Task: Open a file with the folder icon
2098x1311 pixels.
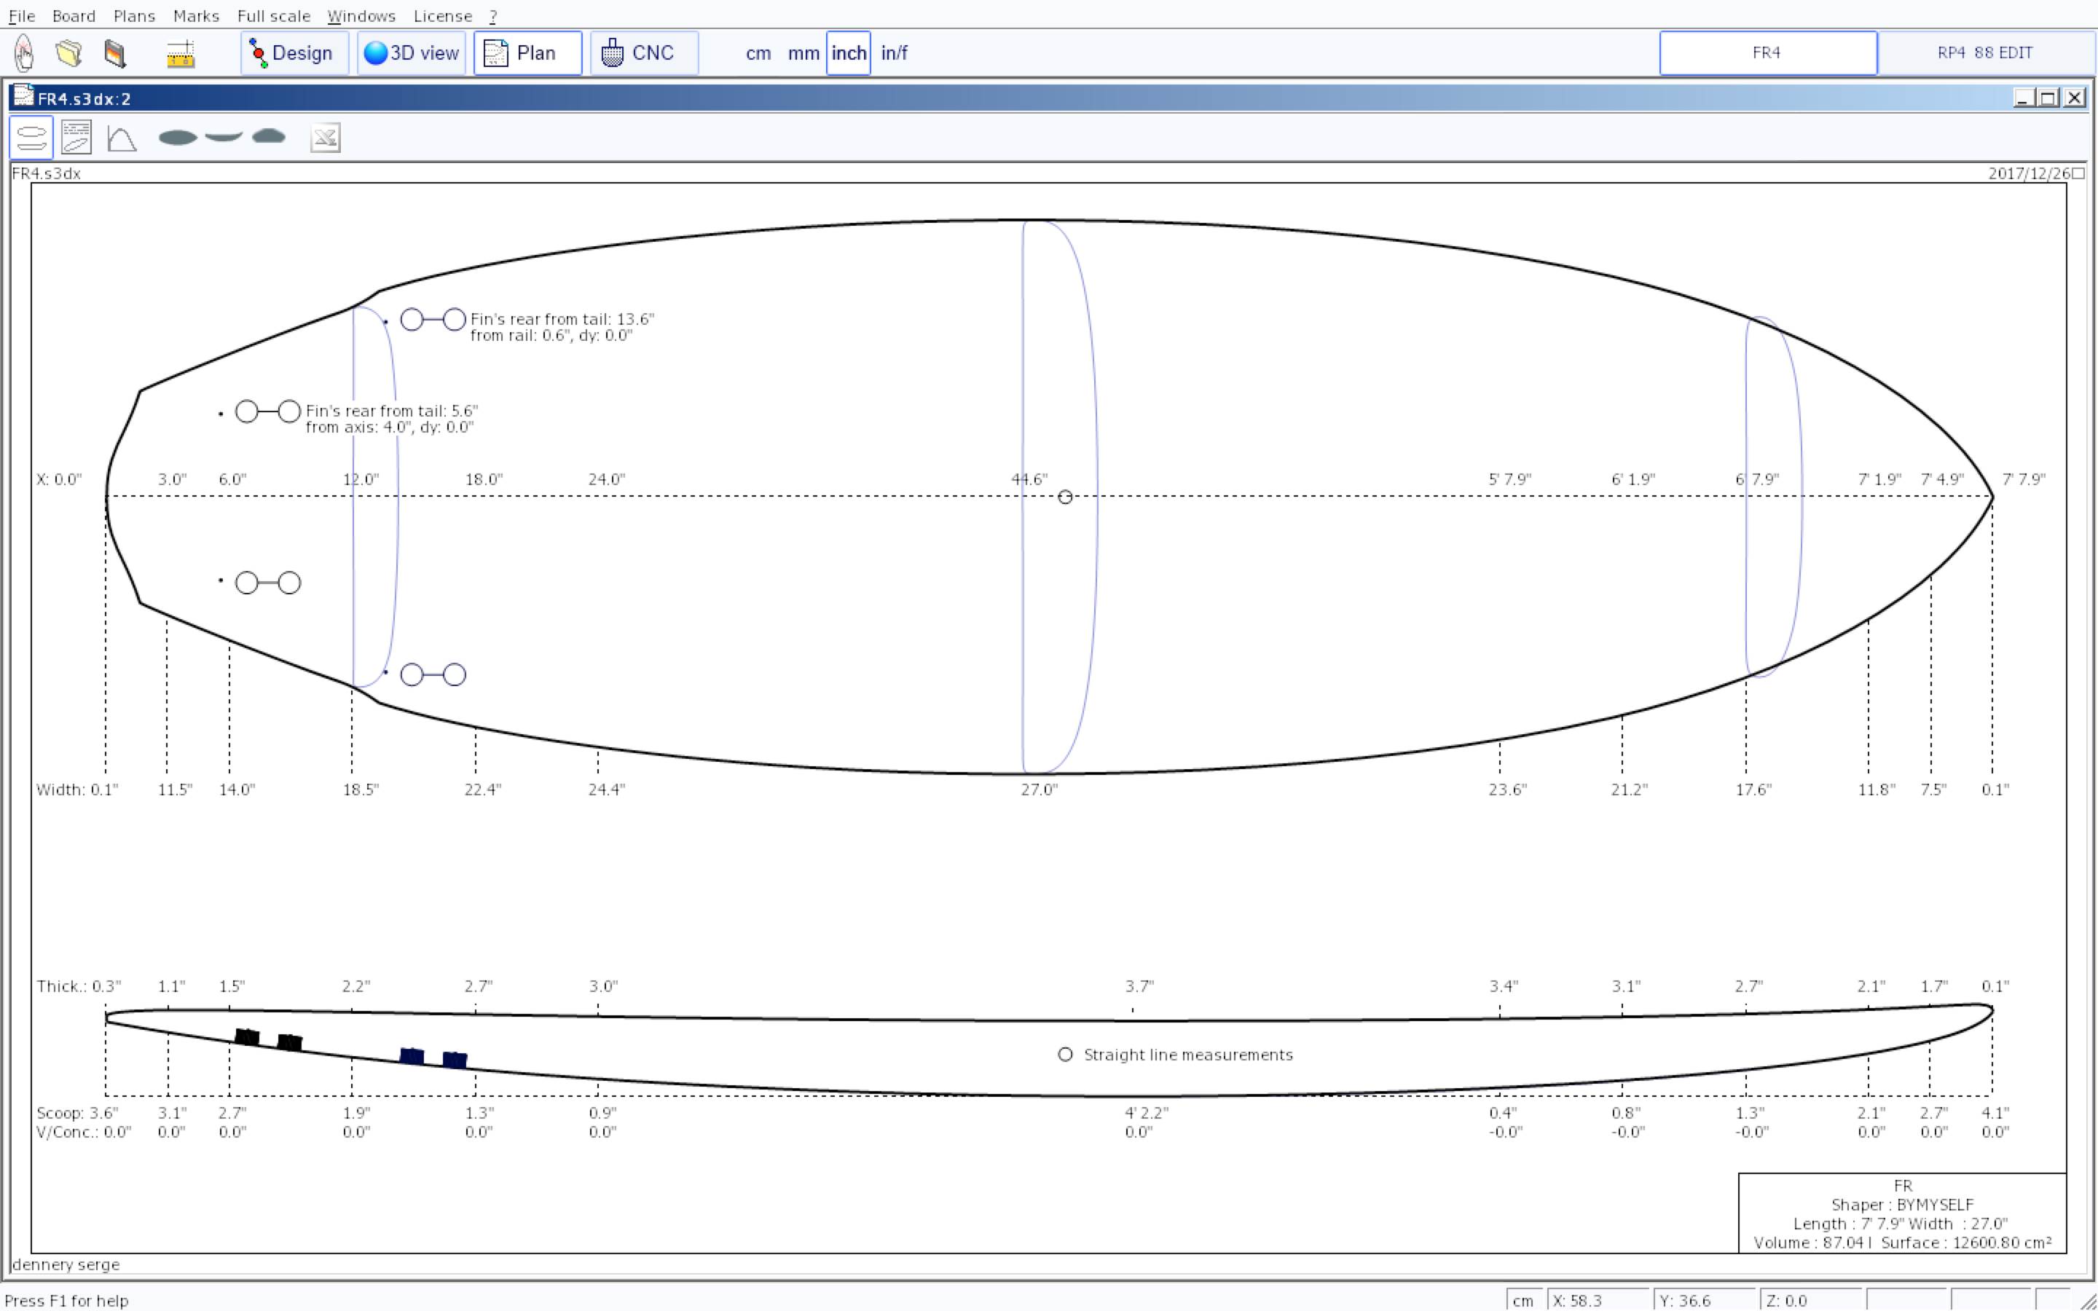Action: point(69,53)
